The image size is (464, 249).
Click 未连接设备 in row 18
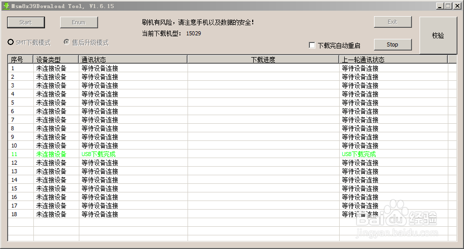[51, 214]
